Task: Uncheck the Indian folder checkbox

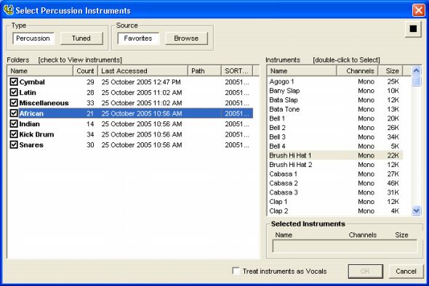Action: tap(14, 123)
